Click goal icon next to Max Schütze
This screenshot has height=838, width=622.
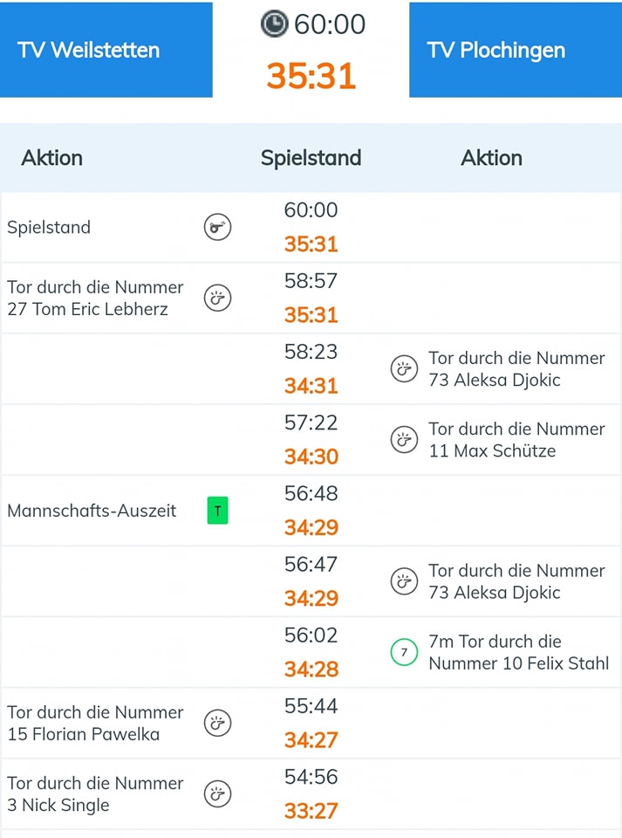[403, 440]
